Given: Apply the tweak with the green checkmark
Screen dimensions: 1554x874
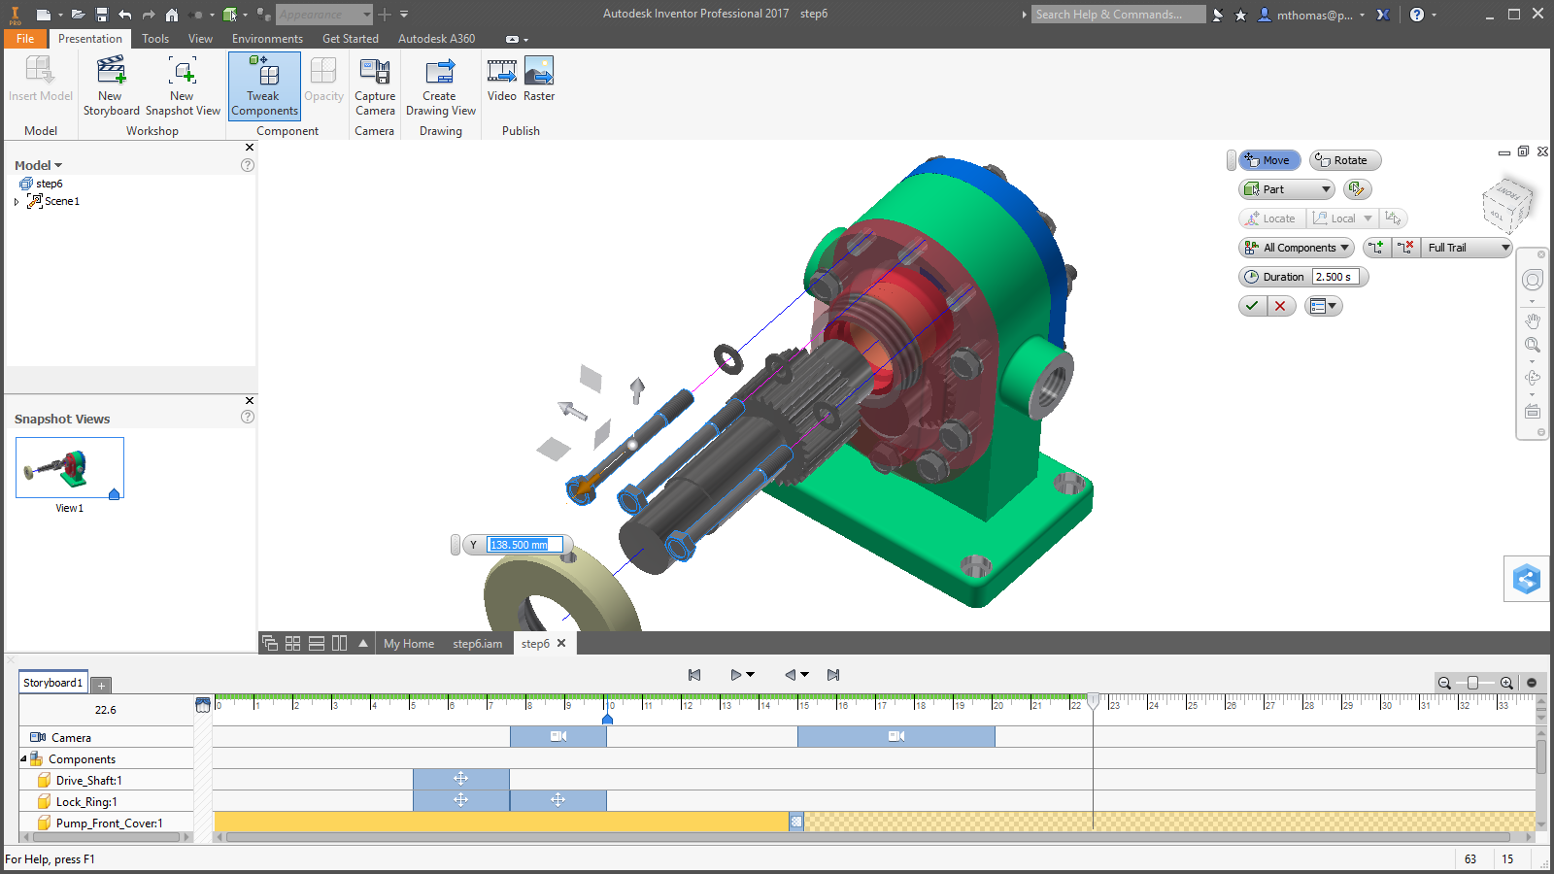Looking at the screenshot, I should [x=1252, y=305].
